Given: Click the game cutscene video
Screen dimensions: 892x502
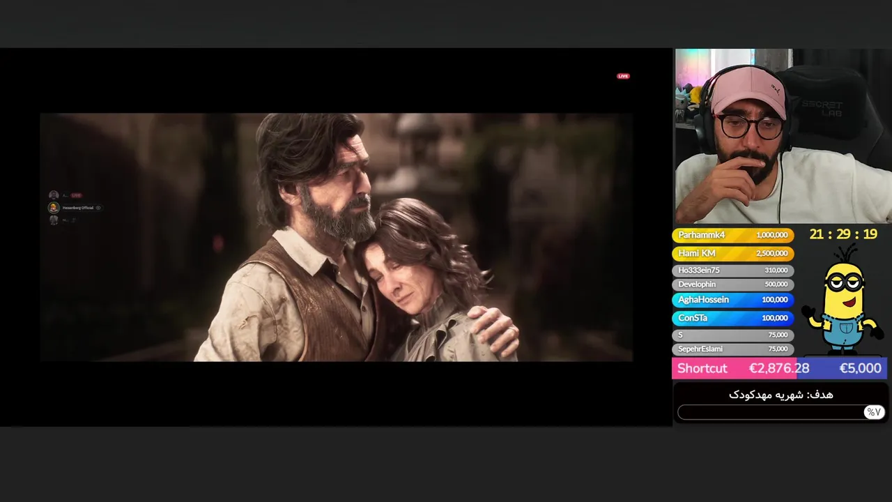Looking at the screenshot, I should 336,237.
